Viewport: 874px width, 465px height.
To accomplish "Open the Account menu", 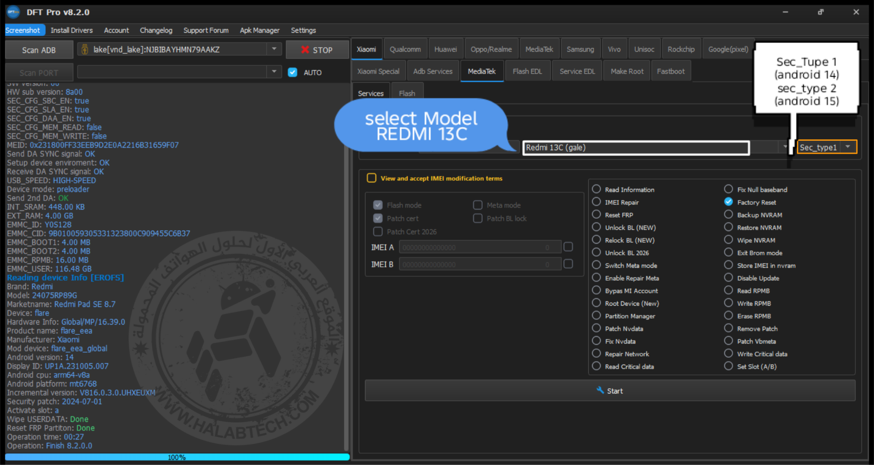I will coord(116,30).
